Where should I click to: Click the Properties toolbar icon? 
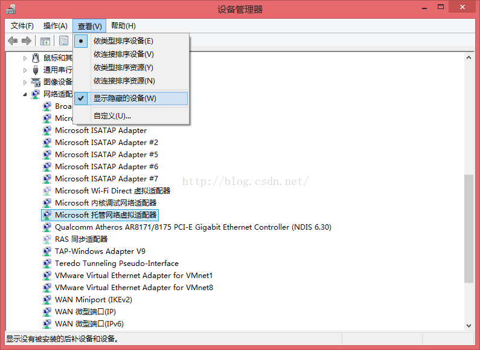point(63,41)
